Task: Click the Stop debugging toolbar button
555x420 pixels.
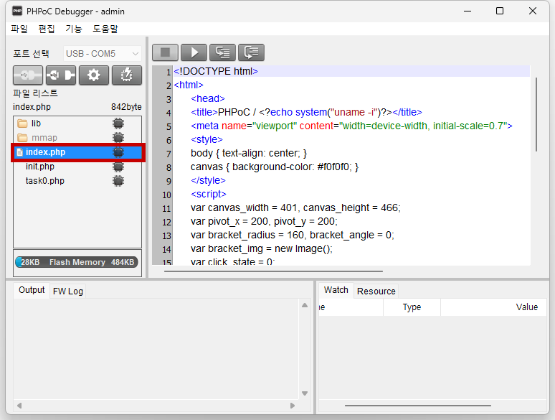Action: pyautogui.click(x=166, y=52)
